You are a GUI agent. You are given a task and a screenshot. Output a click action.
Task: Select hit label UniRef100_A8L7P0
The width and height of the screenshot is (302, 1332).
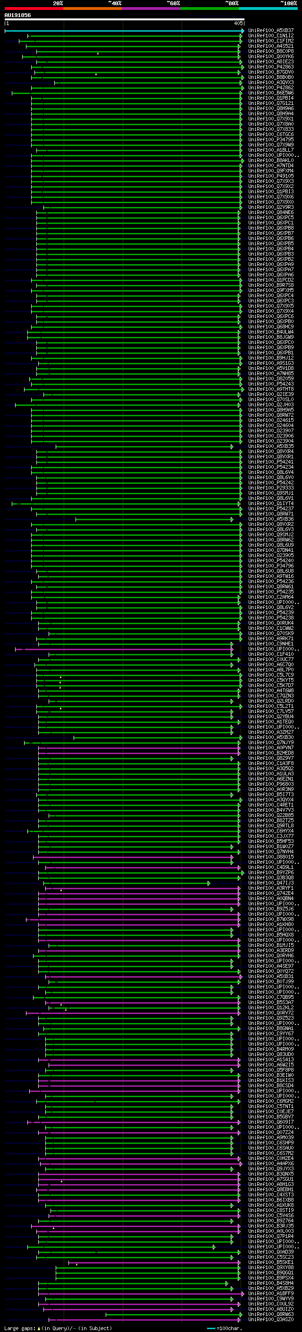point(271,670)
